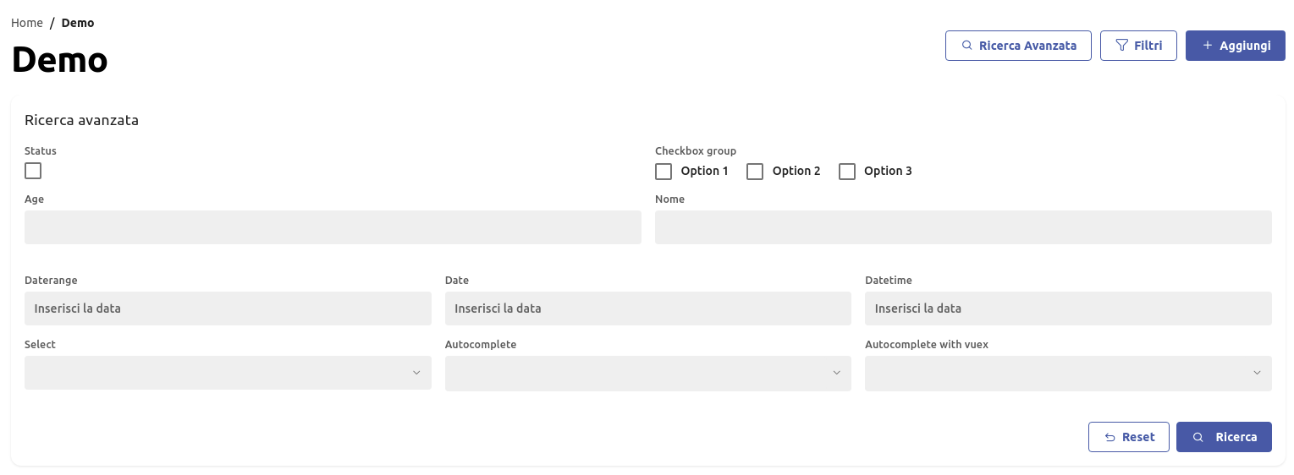Click the magnifier icon in Ricerca Avanzata
1294x475 pixels.
[x=967, y=46]
